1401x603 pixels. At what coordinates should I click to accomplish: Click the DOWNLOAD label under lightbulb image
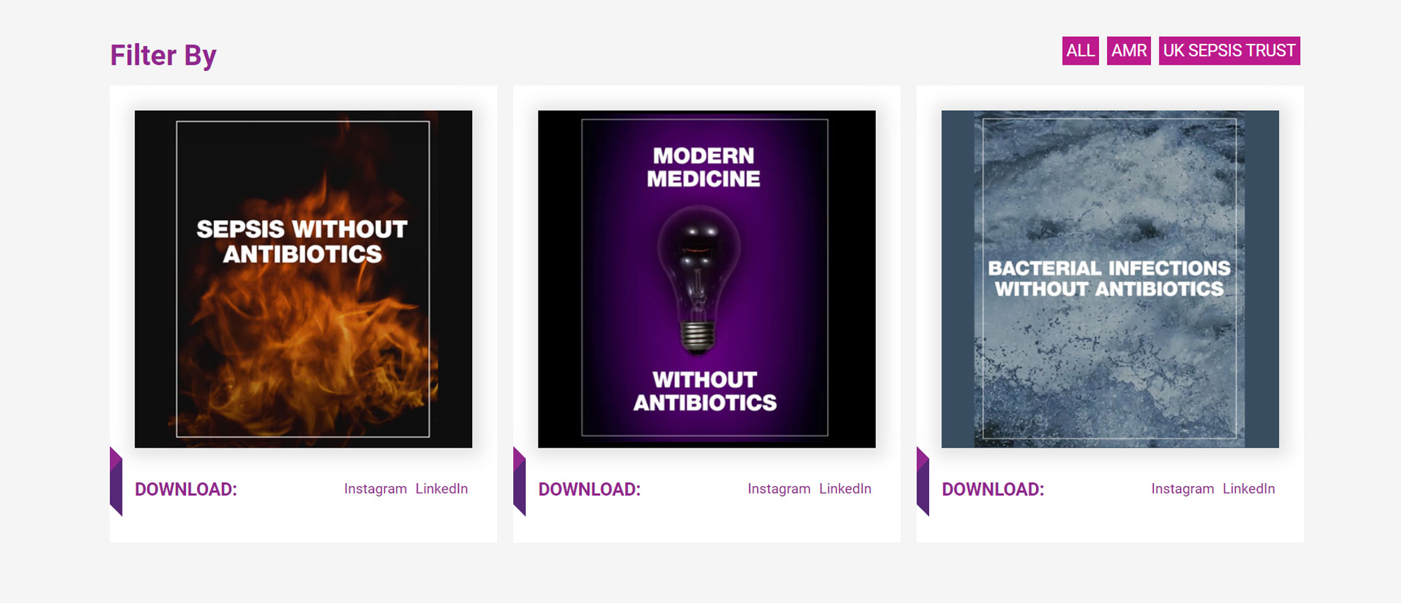click(x=589, y=490)
